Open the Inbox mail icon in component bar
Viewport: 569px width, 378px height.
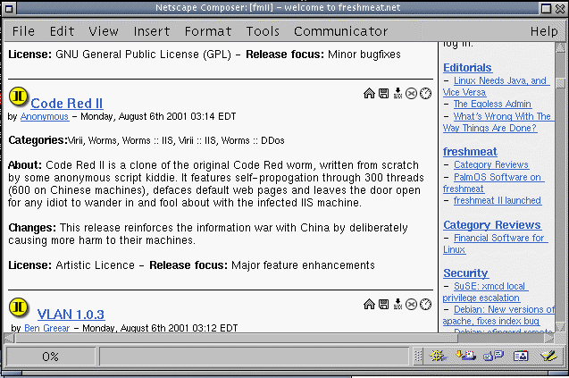coord(465,356)
